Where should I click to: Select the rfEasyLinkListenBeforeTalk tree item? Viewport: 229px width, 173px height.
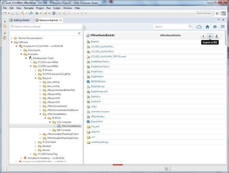(61, 90)
